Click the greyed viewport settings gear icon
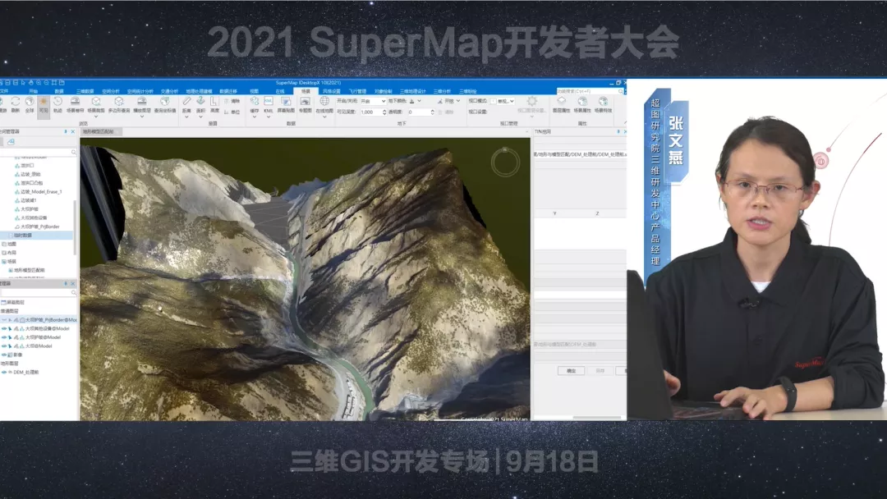 [531, 101]
